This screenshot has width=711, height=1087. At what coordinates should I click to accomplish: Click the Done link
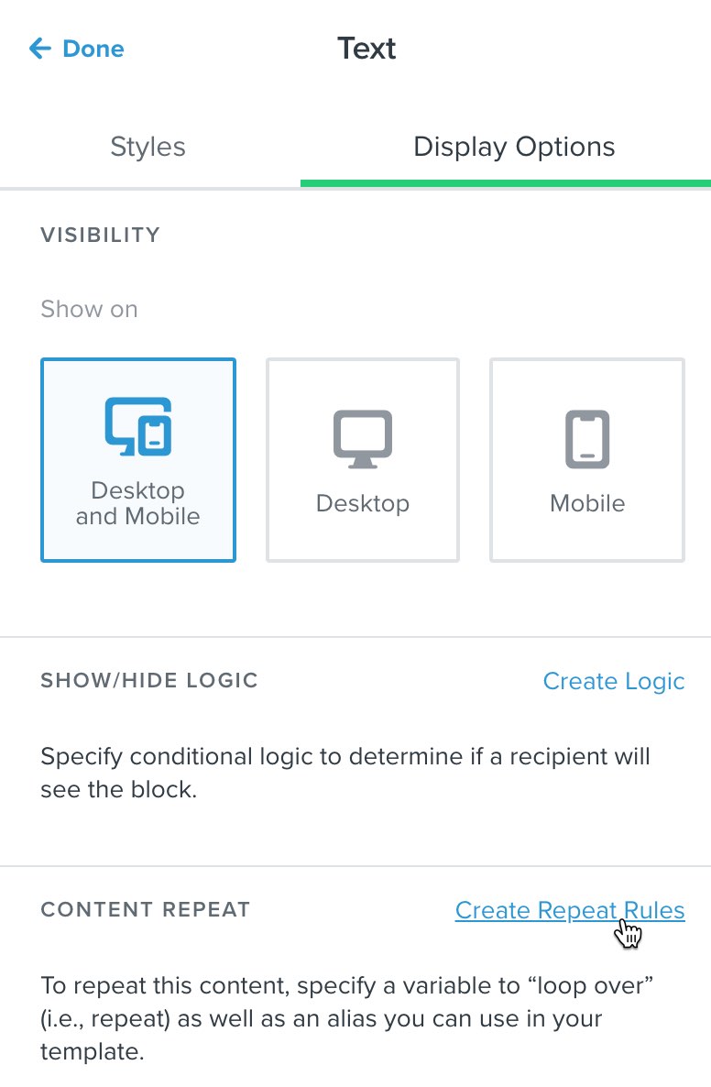[93, 49]
